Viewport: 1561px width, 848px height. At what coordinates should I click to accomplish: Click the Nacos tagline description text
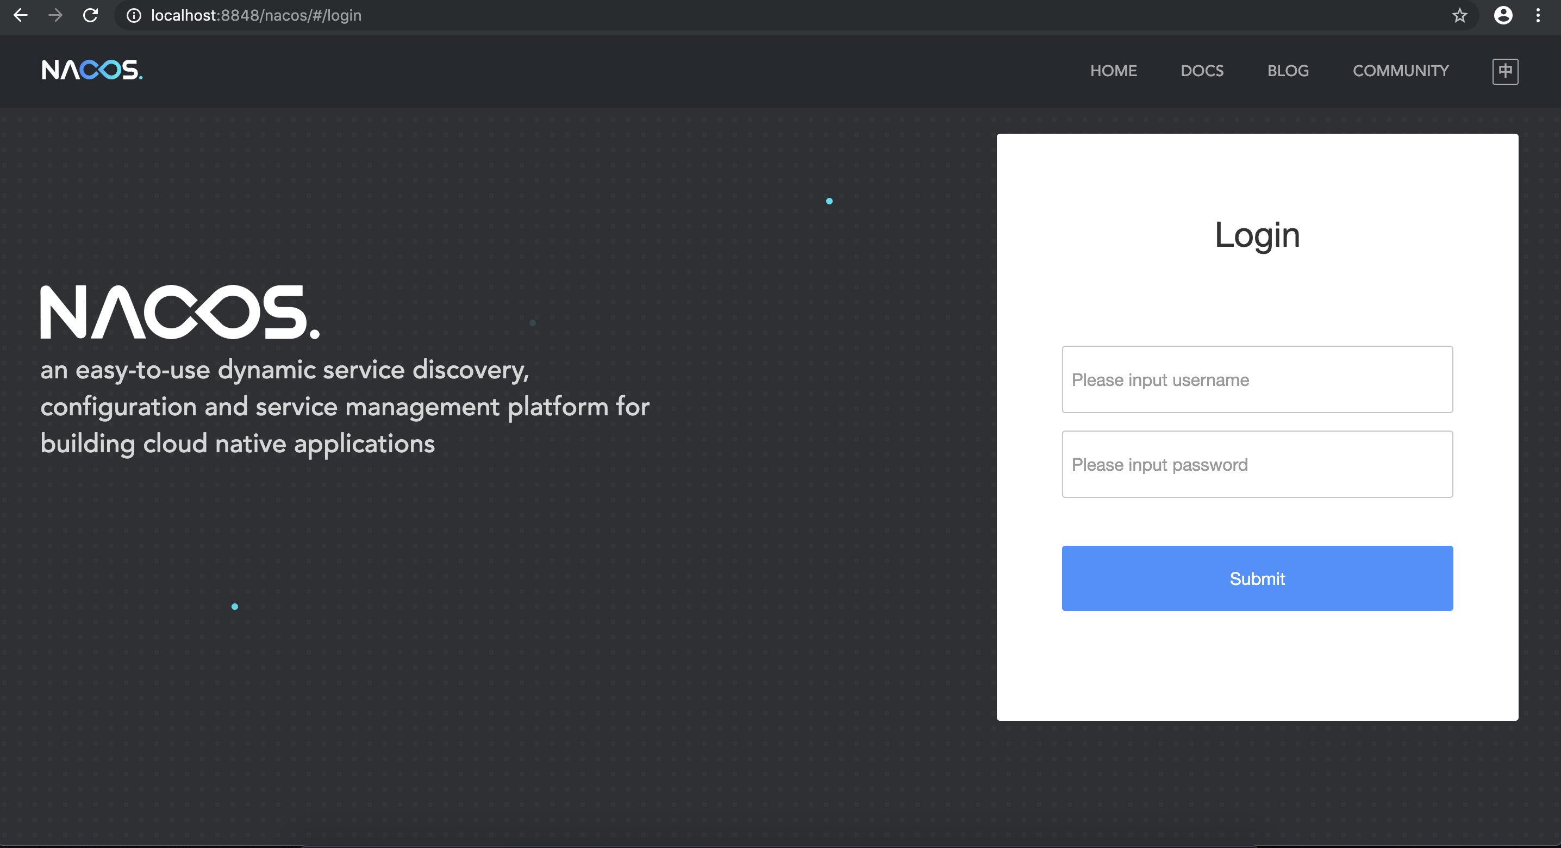(344, 406)
